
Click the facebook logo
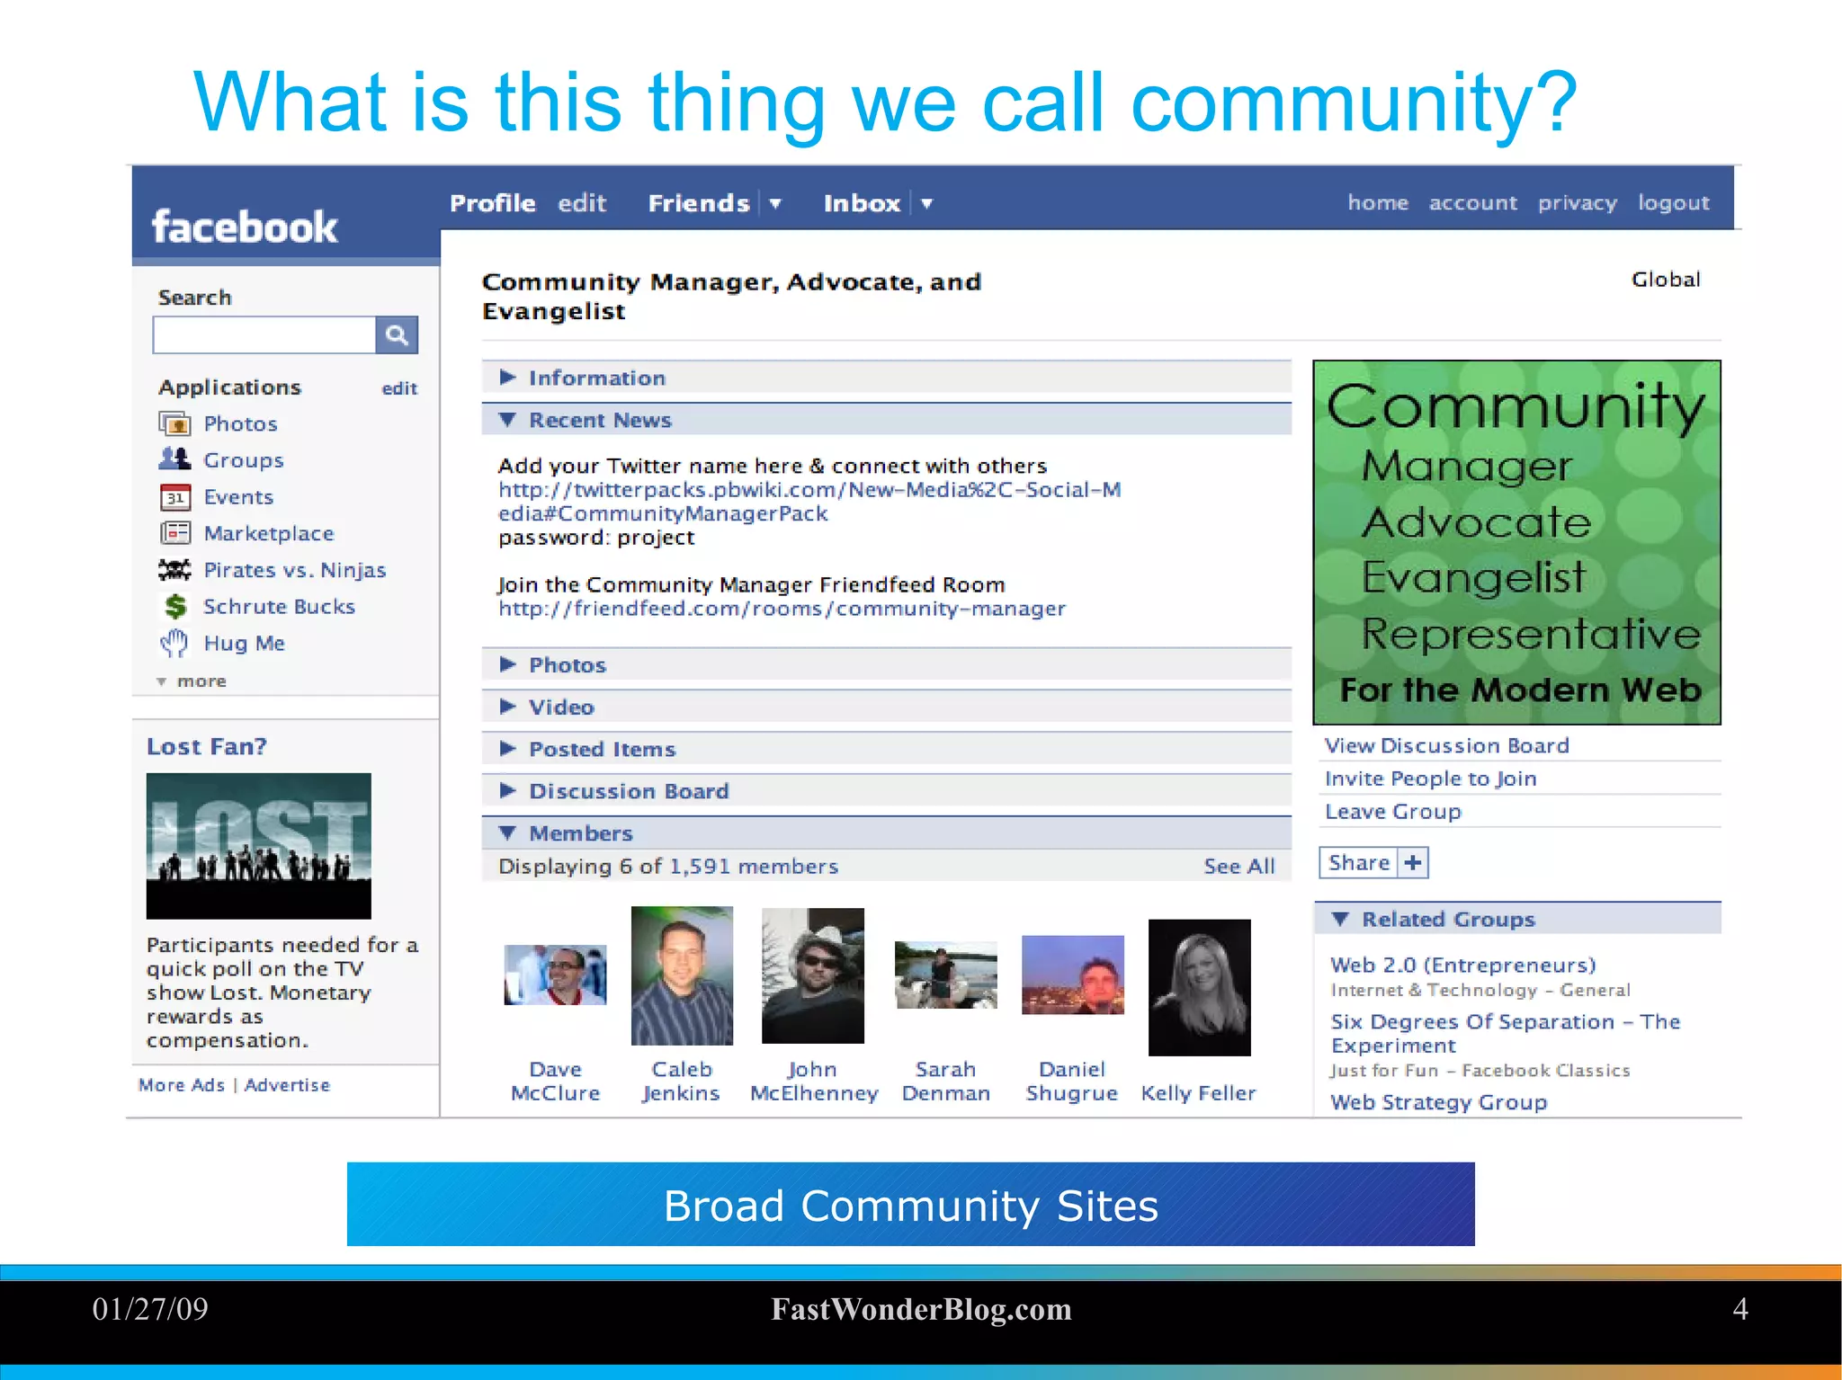(x=245, y=227)
